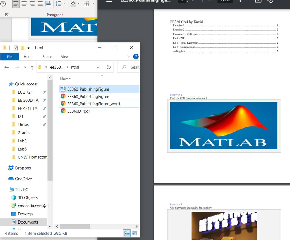Click the Shading paint bucket color

73,4
